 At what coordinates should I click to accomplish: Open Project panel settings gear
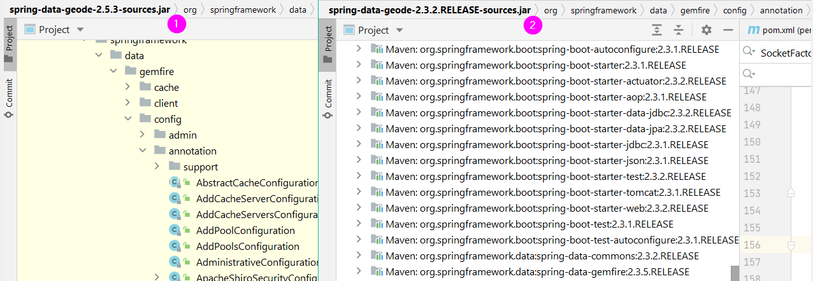(706, 30)
